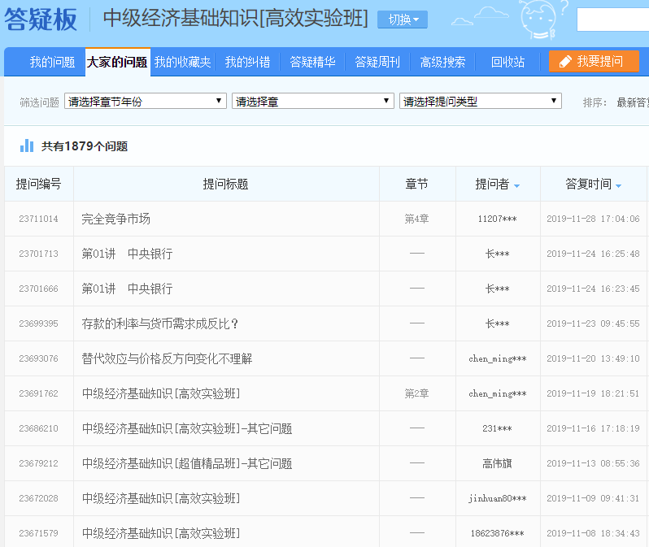Open 中级经济基础知识[高效实验班]-其它问题 question
Viewport: 649px width, 547px height.
coord(187,428)
